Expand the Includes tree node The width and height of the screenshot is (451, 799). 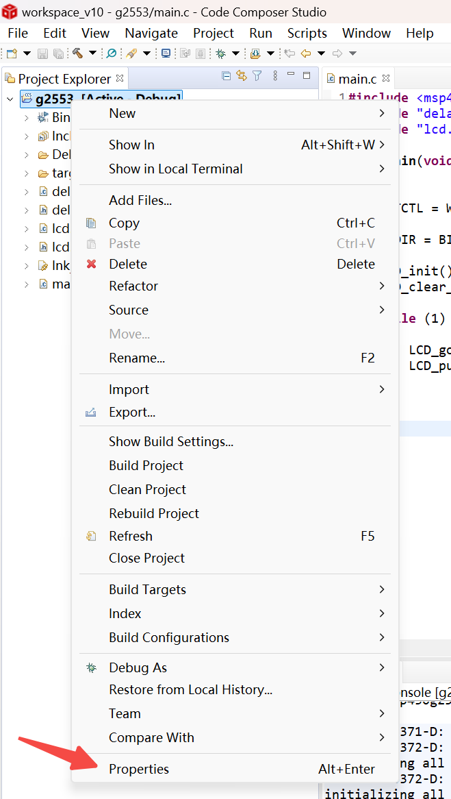click(x=27, y=136)
